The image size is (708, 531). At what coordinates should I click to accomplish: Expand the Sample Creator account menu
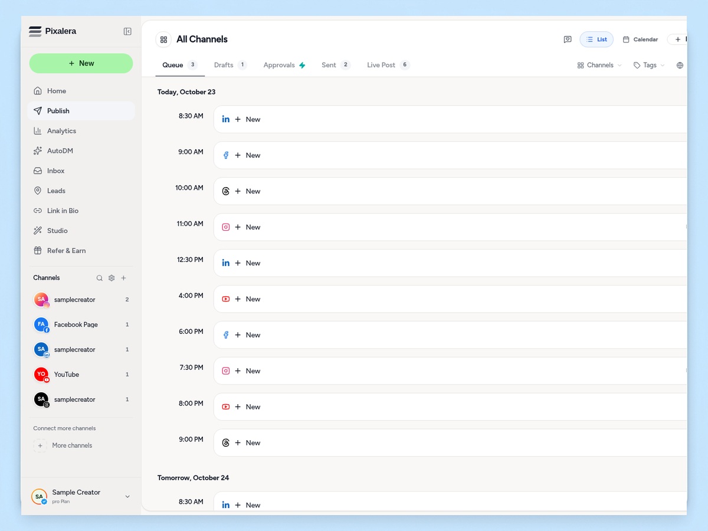coord(81,496)
